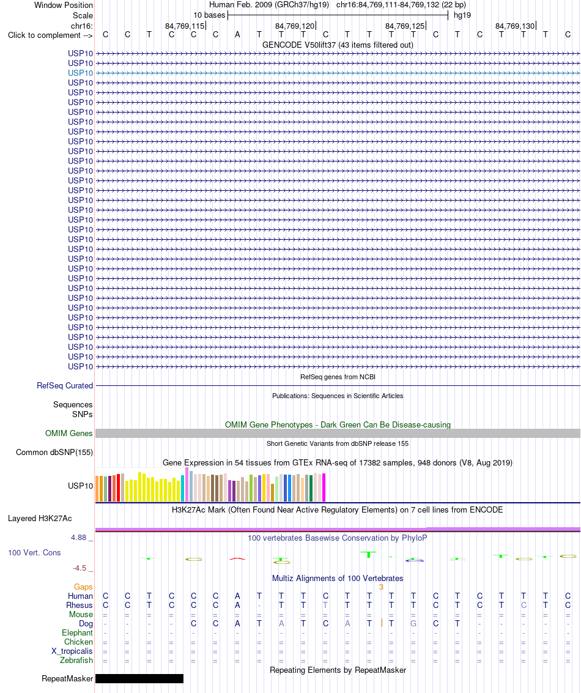Click the RepeatMasker track label

pyautogui.click(x=67, y=678)
